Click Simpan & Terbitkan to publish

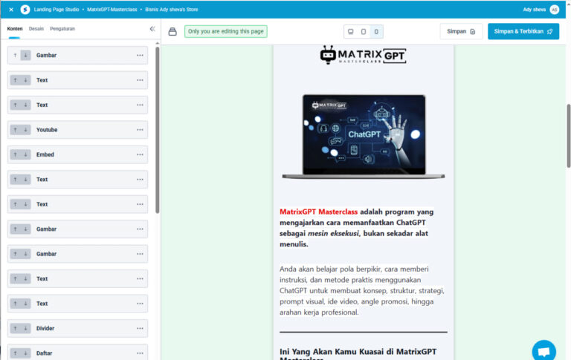[x=523, y=32]
